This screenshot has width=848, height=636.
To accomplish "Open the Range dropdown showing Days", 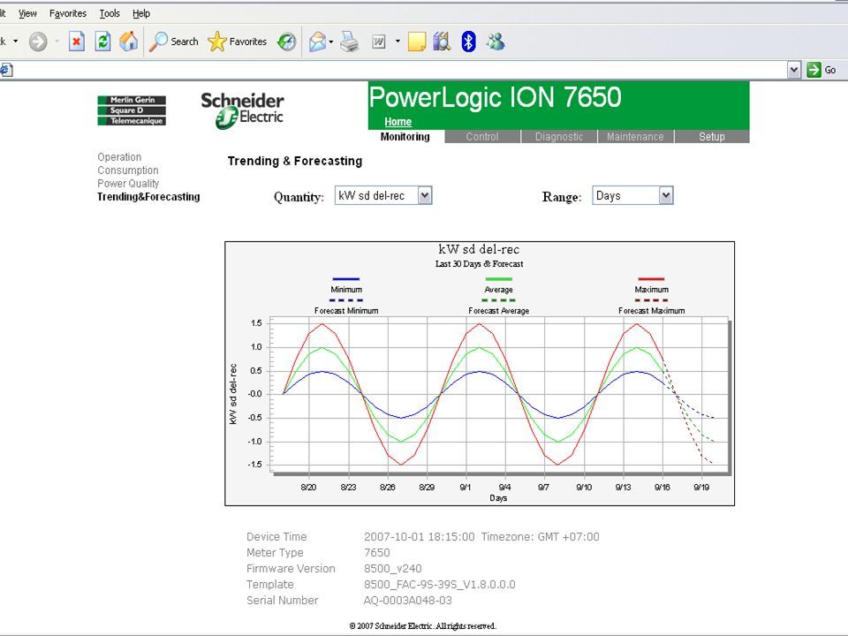I will coord(632,196).
